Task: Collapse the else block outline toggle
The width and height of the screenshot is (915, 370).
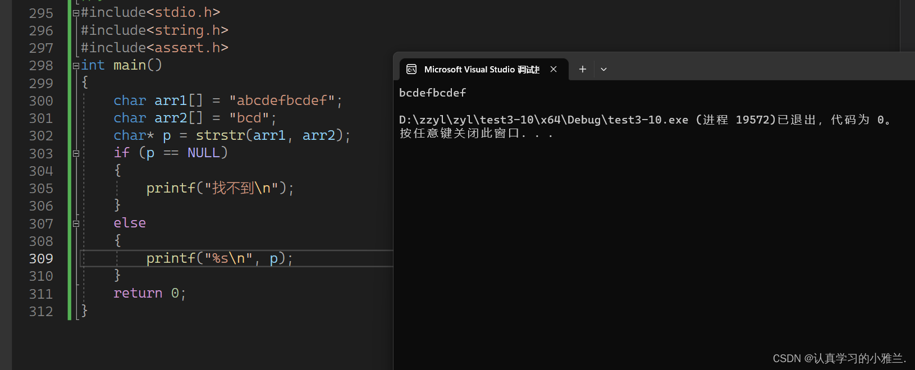Action: (x=76, y=223)
